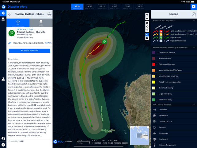Image resolution: width=197 pixels, height=148 pixels.
Task: Go to previous map extent
Action: click(x=147, y=27)
